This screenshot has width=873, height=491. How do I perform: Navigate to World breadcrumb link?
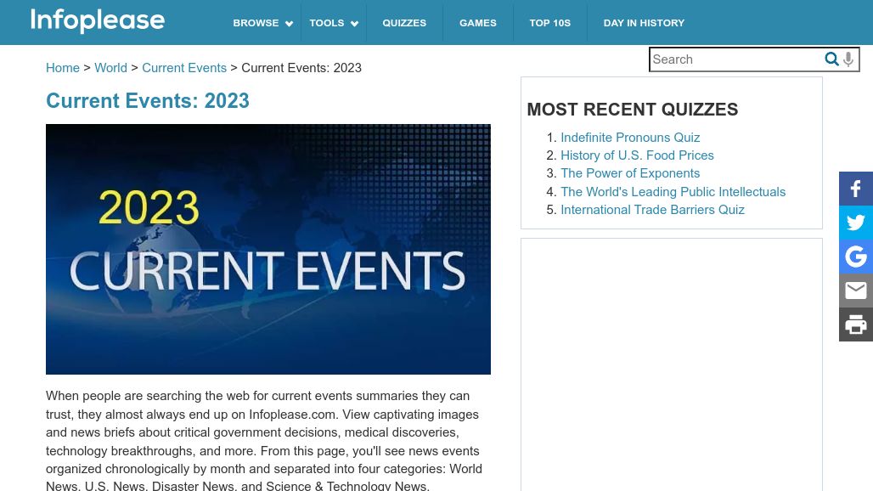(x=110, y=68)
